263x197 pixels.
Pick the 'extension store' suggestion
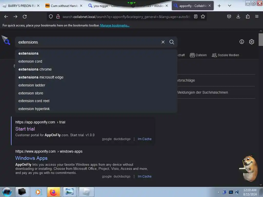click(96, 93)
